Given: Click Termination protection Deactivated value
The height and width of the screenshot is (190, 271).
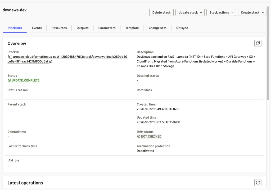Looking at the screenshot, I should 145,151.
